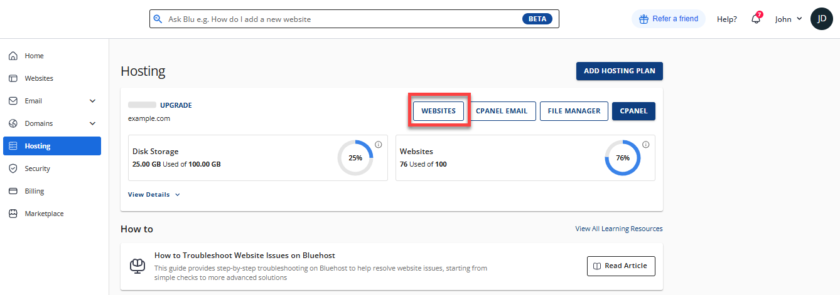Click "25.00 GB Used of 100.00 GB" text
Screen dimensions: 840x295
[176, 164]
